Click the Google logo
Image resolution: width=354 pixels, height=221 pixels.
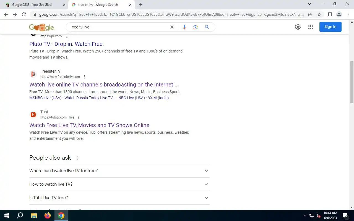(41, 27)
